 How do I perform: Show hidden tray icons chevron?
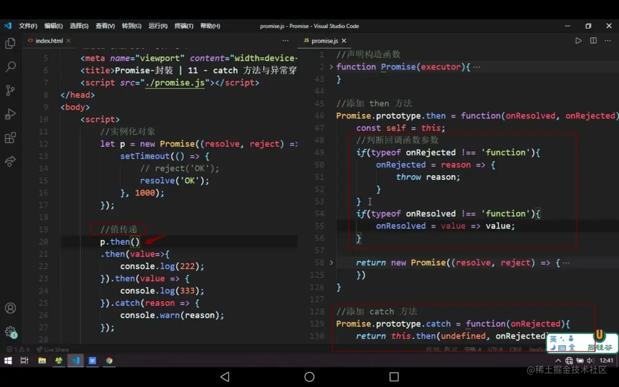(558, 361)
